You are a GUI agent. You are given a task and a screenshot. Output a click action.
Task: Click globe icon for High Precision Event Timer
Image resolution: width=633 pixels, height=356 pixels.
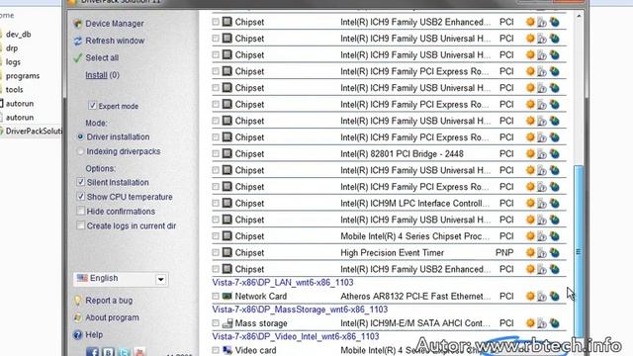[555, 253]
